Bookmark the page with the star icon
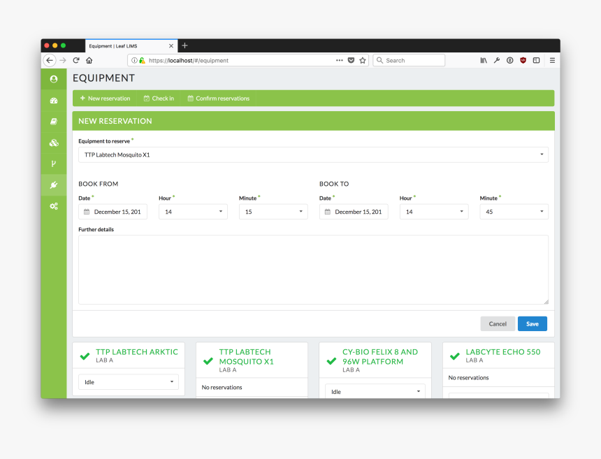 [363, 61]
